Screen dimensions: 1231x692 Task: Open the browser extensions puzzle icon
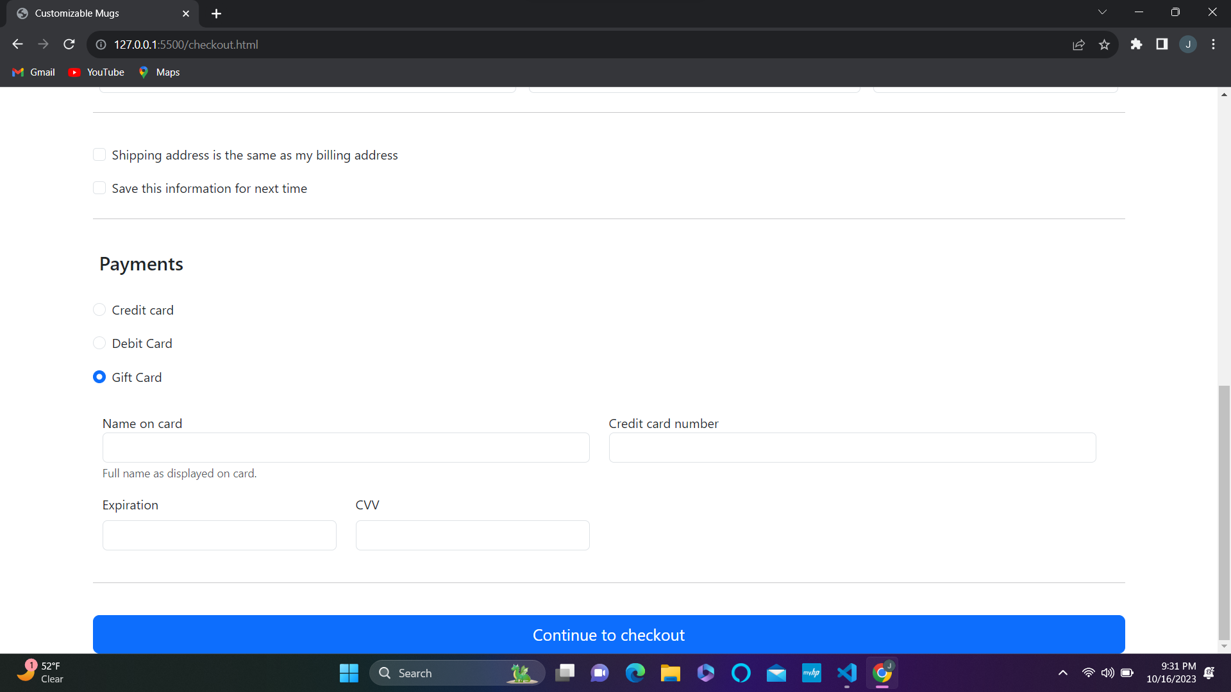1136,44
